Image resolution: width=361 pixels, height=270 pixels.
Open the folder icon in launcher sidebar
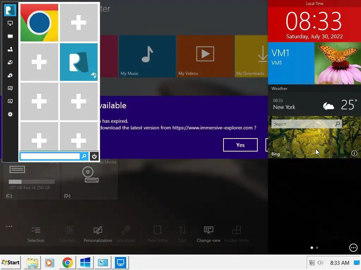pos(10,36)
